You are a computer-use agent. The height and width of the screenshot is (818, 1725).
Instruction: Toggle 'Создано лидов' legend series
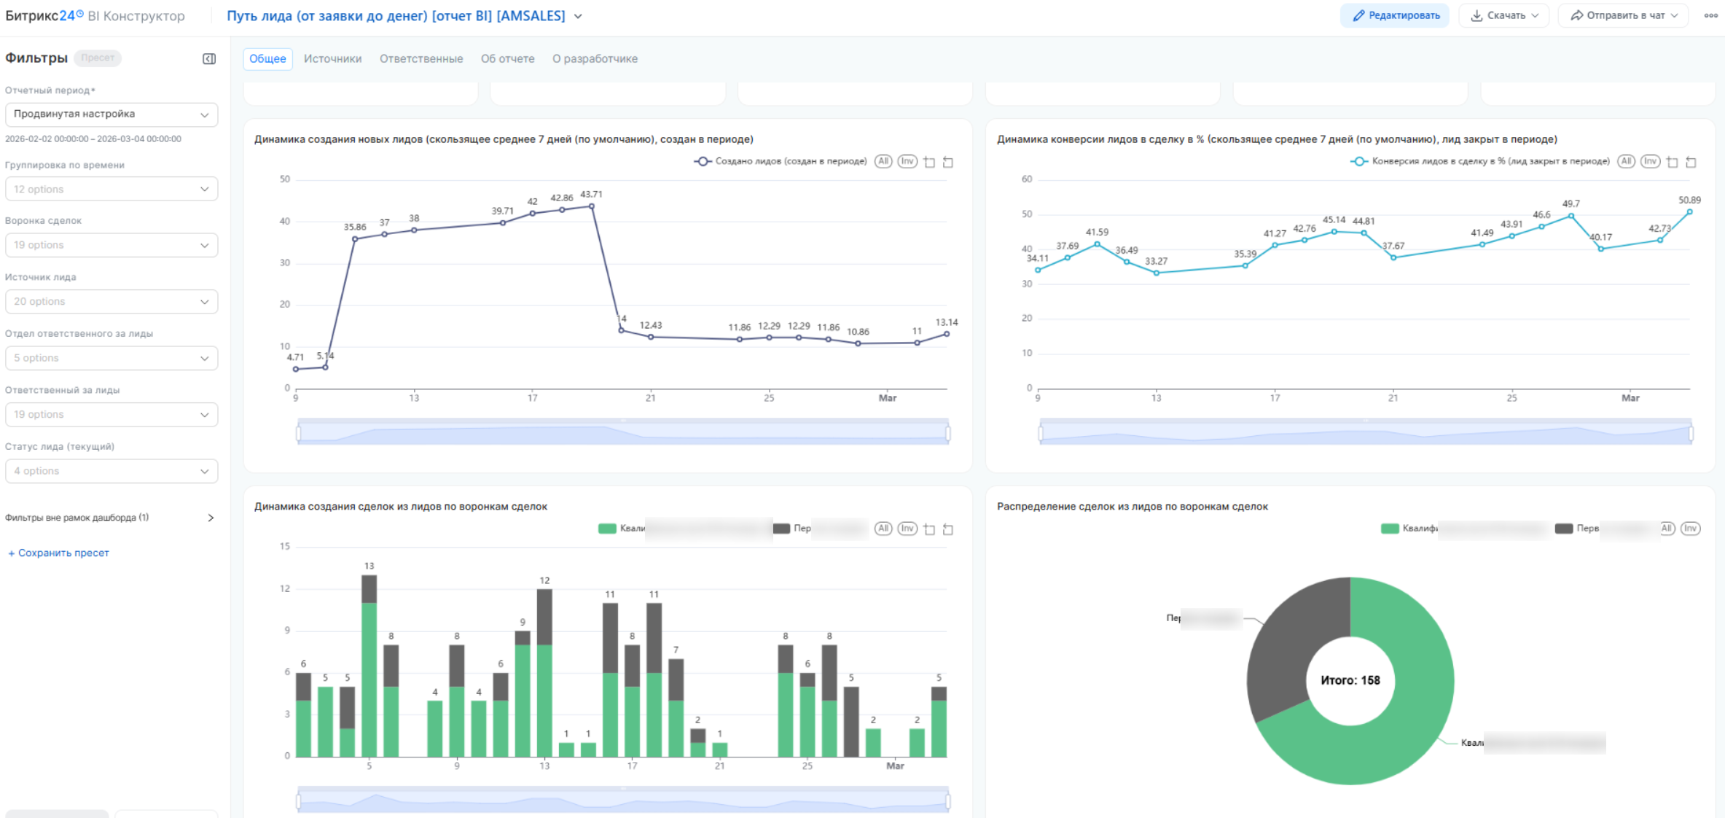[x=780, y=161]
